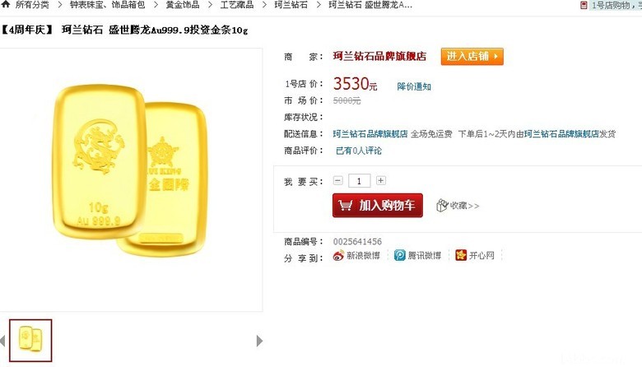Open the 已有0人评论 reviews link
This screenshot has width=642, height=367.
(x=359, y=151)
